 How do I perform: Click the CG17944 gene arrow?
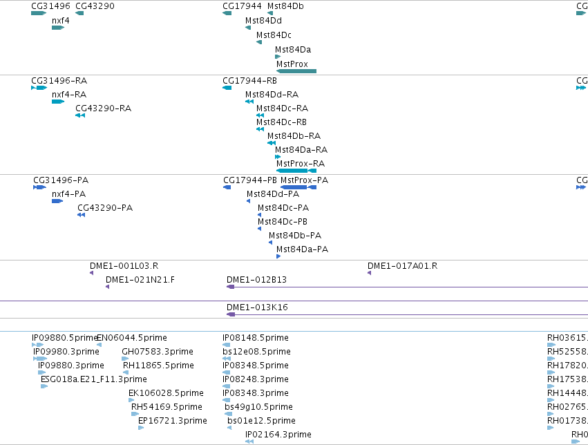pyautogui.click(x=227, y=13)
